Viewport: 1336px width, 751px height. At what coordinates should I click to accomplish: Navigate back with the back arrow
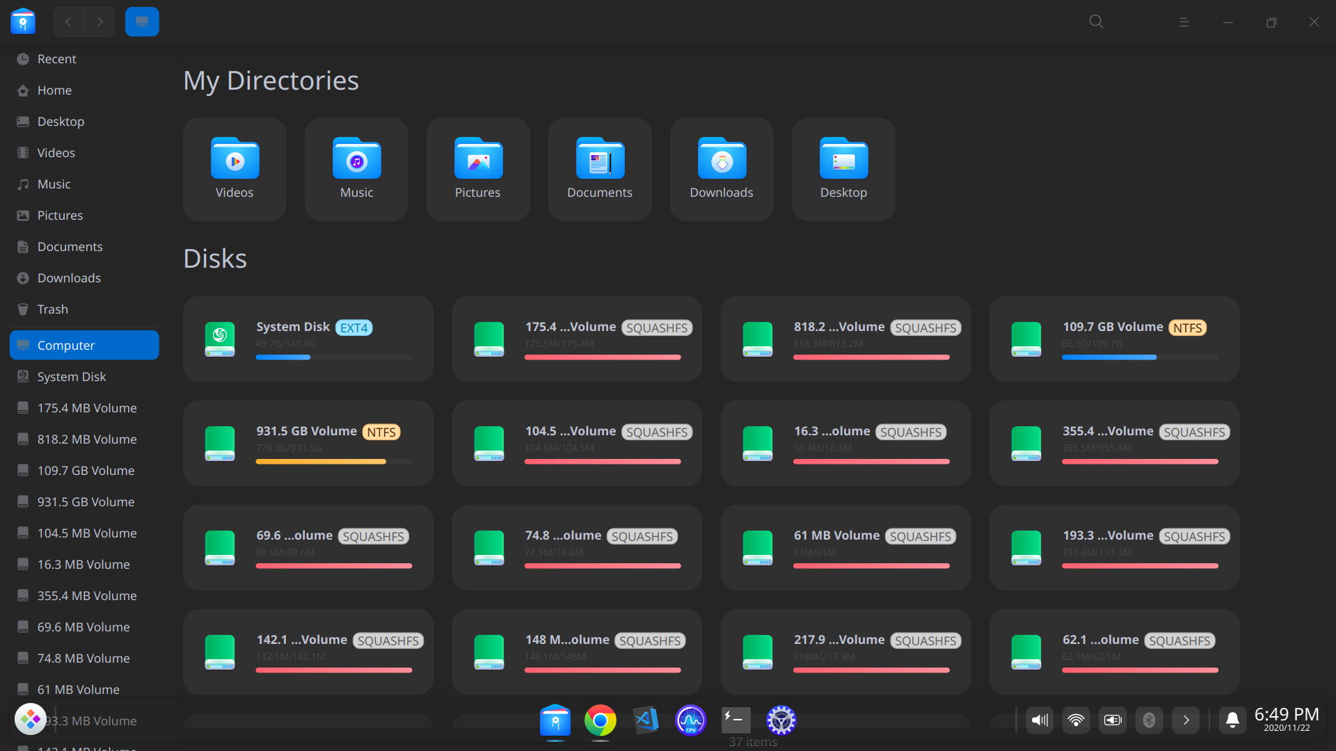[x=67, y=22]
